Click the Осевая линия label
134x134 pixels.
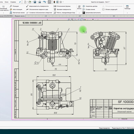tap(90, 9)
